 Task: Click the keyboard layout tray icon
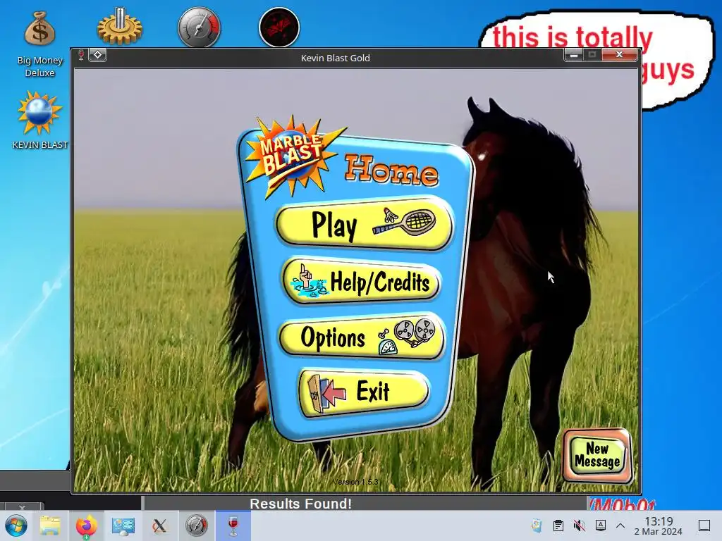coord(601,525)
